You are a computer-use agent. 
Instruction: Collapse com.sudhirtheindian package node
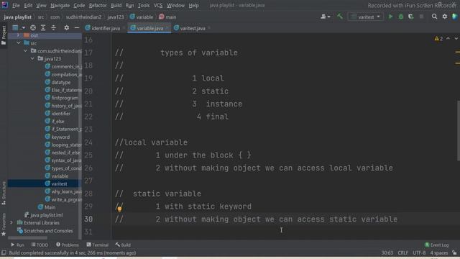click(x=26, y=51)
